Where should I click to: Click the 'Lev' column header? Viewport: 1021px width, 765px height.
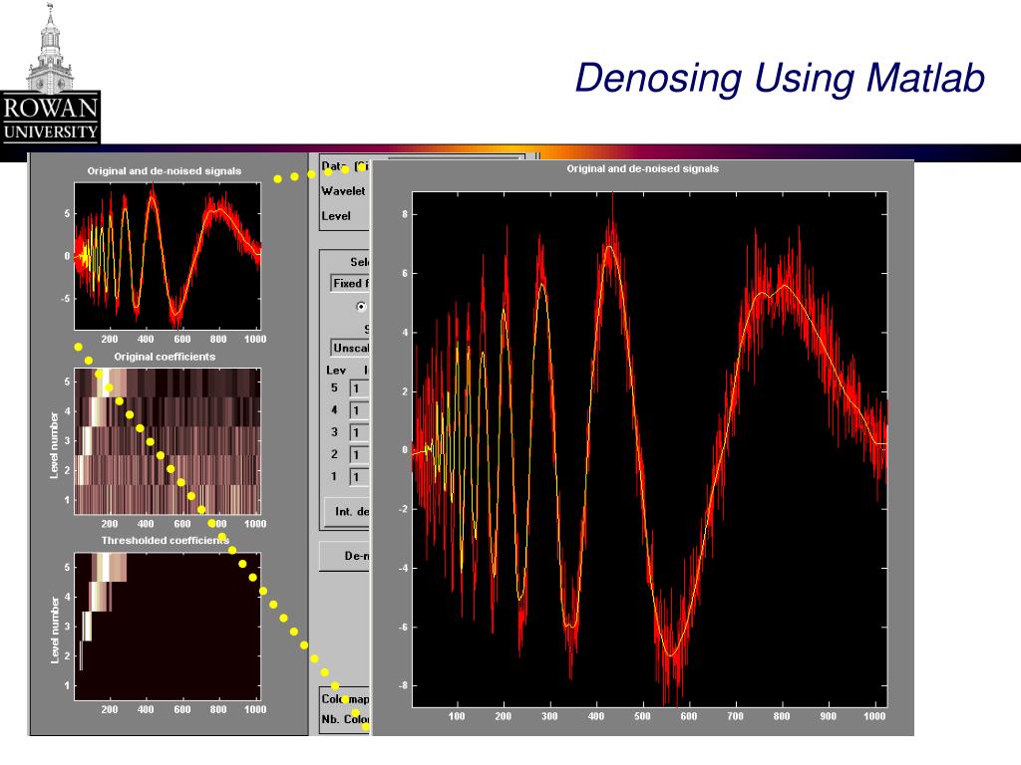click(335, 371)
